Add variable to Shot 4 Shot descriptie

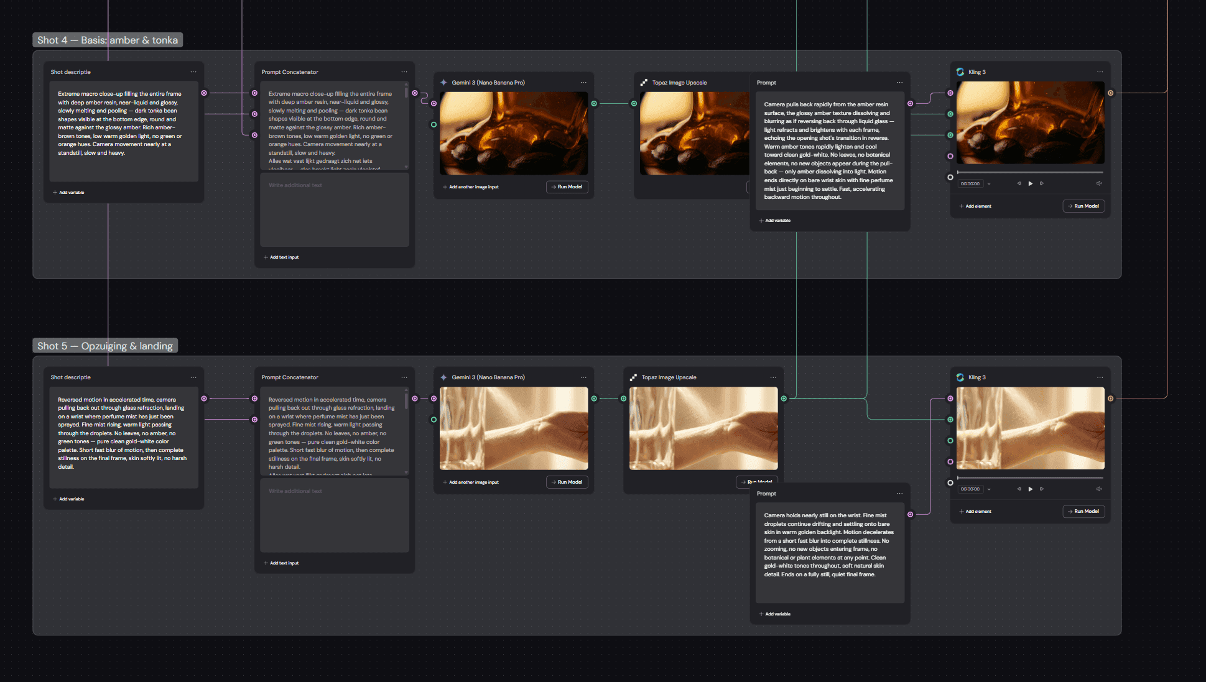68,193
